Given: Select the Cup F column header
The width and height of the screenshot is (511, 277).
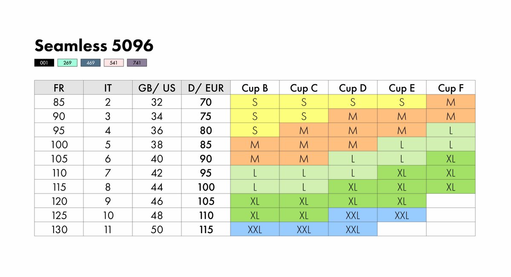Looking at the screenshot, I should point(451,88).
